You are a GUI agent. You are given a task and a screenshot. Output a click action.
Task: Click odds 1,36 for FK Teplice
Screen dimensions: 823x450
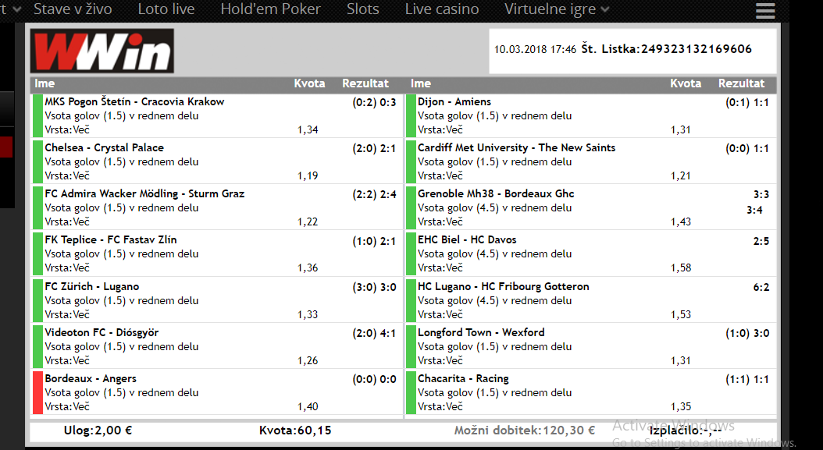308,268
